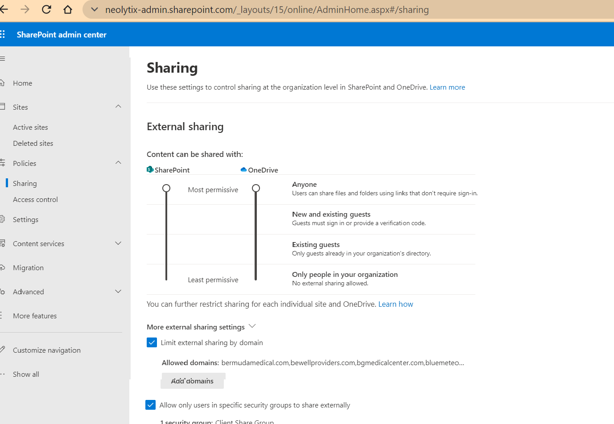Click the 'Most permissive' label

click(x=213, y=190)
